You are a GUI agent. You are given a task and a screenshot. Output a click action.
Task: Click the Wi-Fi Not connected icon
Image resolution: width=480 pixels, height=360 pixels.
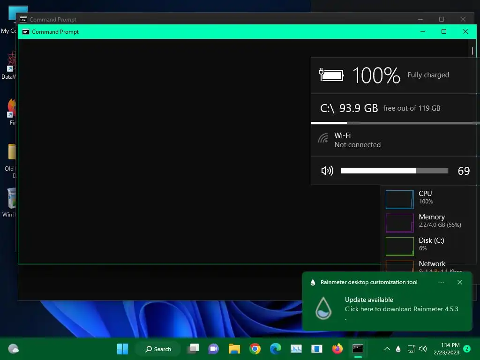tap(323, 138)
